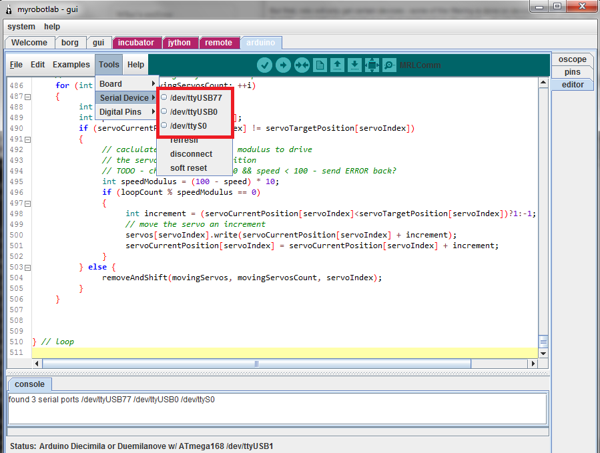Click the 'if (loopCount % speedModulus == 0)' line
The image size is (600, 453).
pyautogui.click(x=182, y=192)
